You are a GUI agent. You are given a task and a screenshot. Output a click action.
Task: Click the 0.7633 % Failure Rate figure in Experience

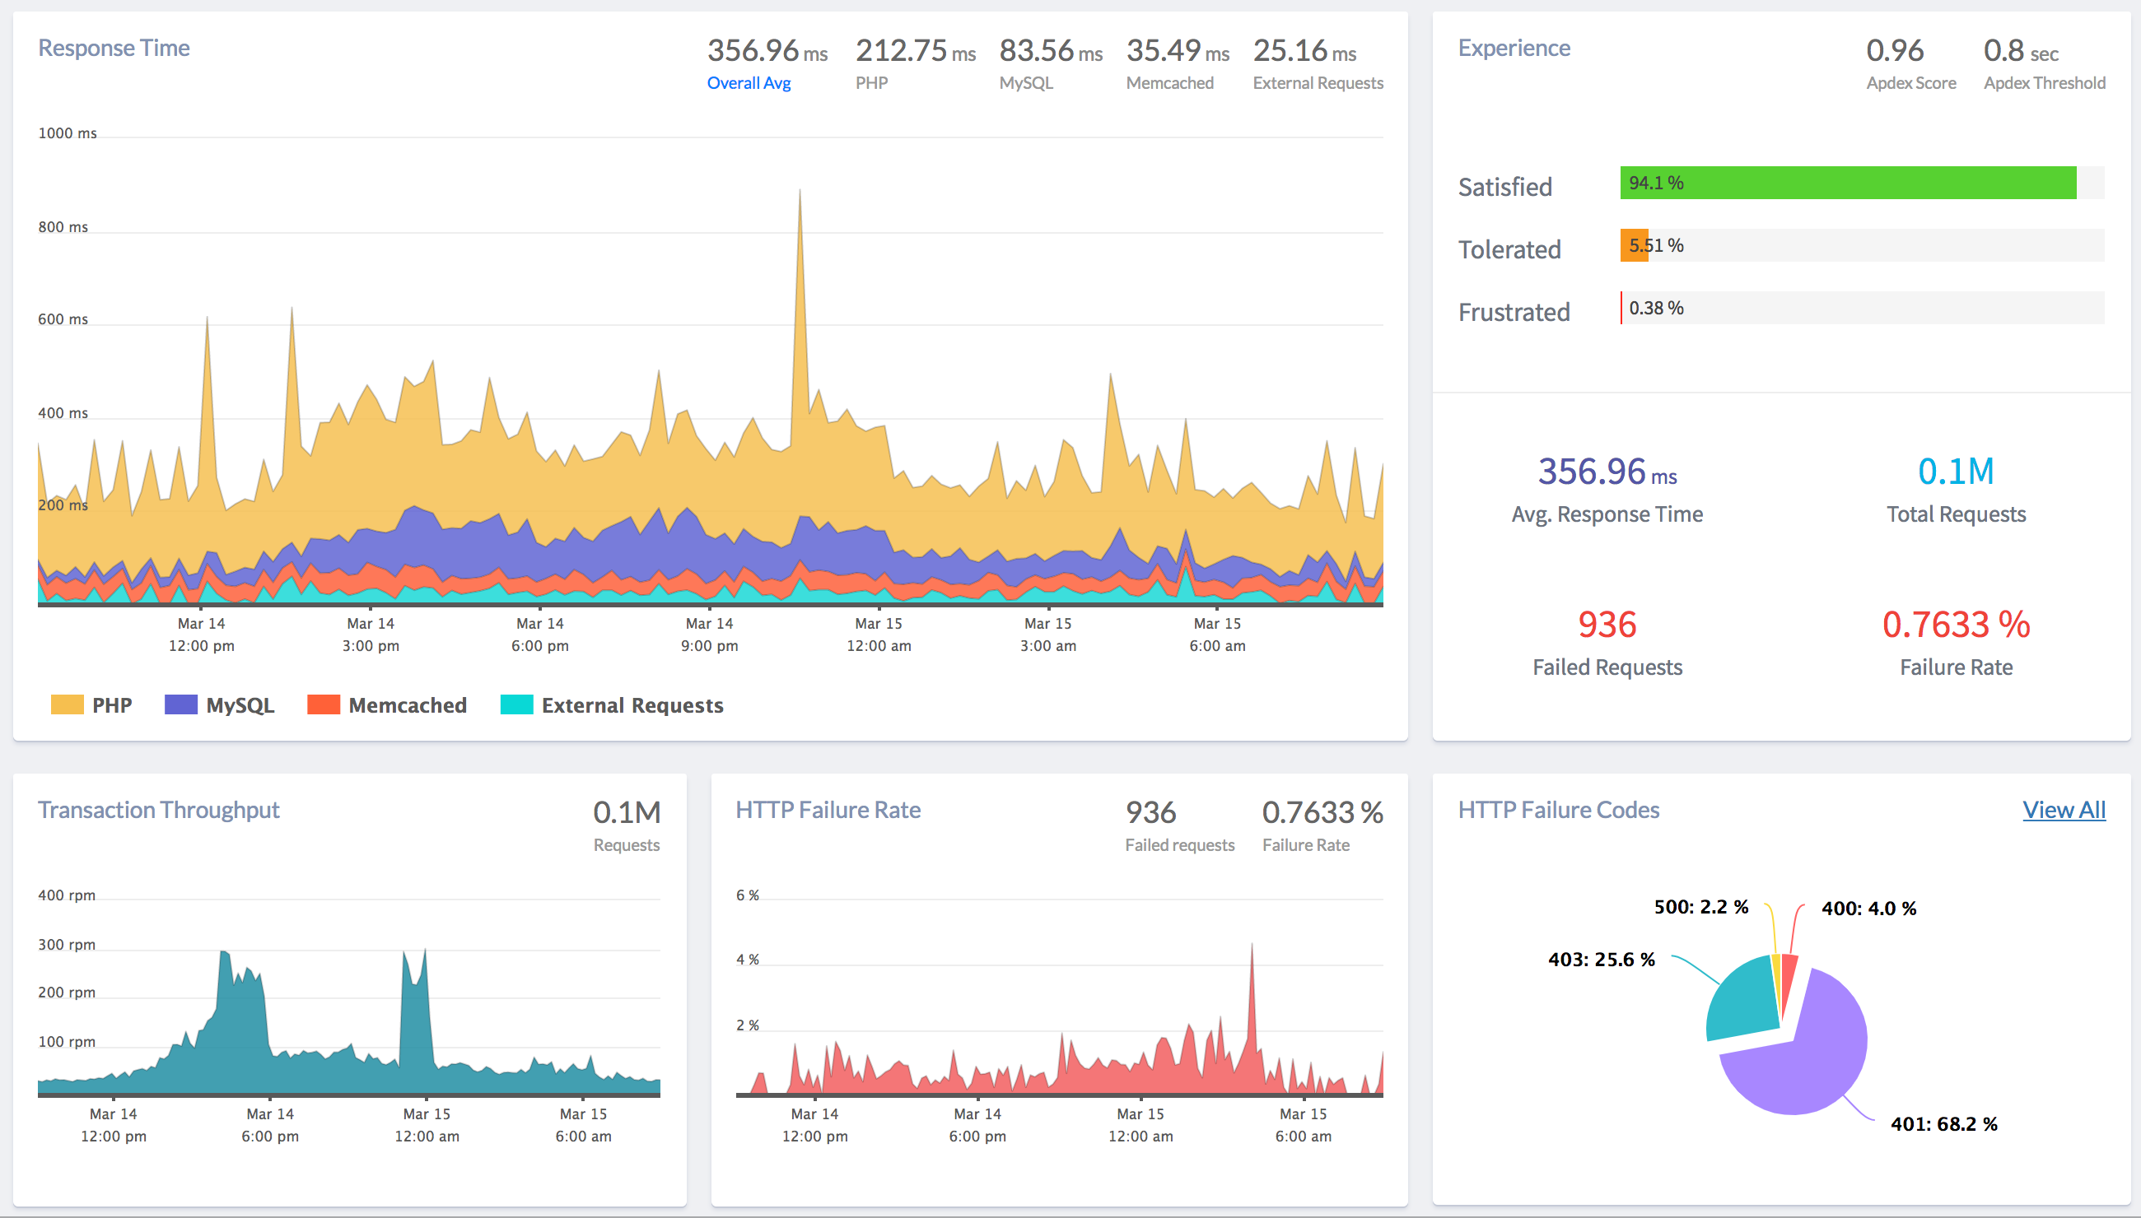pos(1955,625)
